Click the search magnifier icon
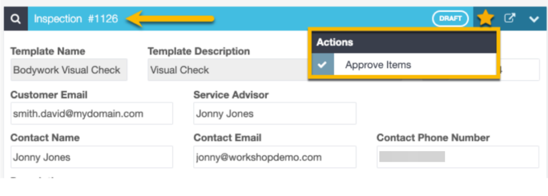This screenshot has width=548, height=196. 16,19
